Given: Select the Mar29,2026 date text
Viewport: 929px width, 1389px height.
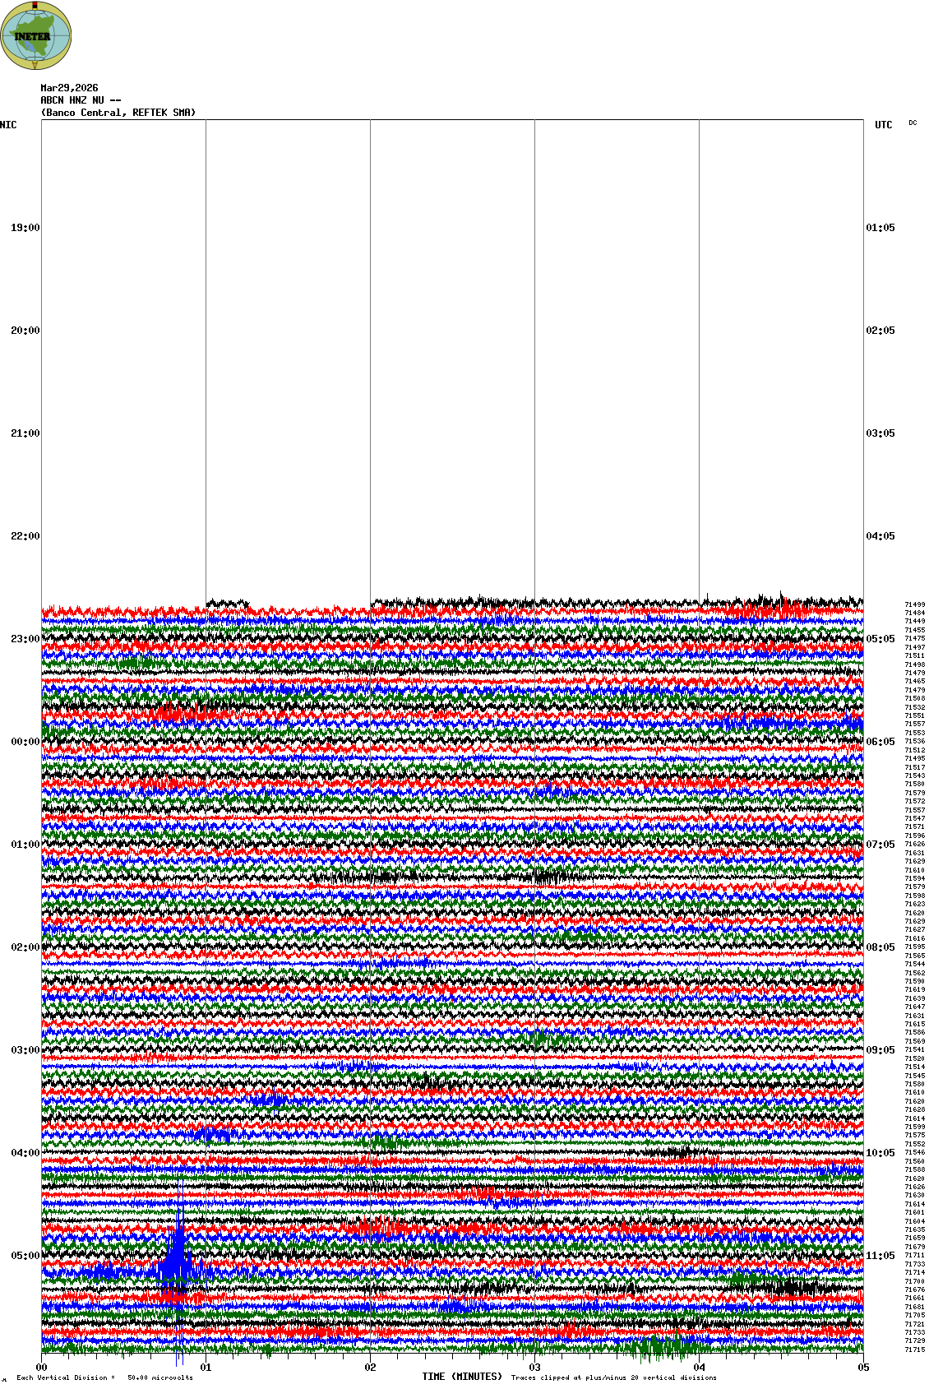Looking at the screenshot, I should [69, 88].
